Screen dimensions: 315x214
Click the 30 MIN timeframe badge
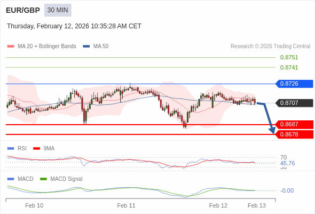(x=58, y=10)
